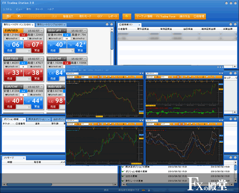This screenshot has height=193, width=239.
Task: Open the USD/JPY lot size dropdown
Action: click(67, 51)
